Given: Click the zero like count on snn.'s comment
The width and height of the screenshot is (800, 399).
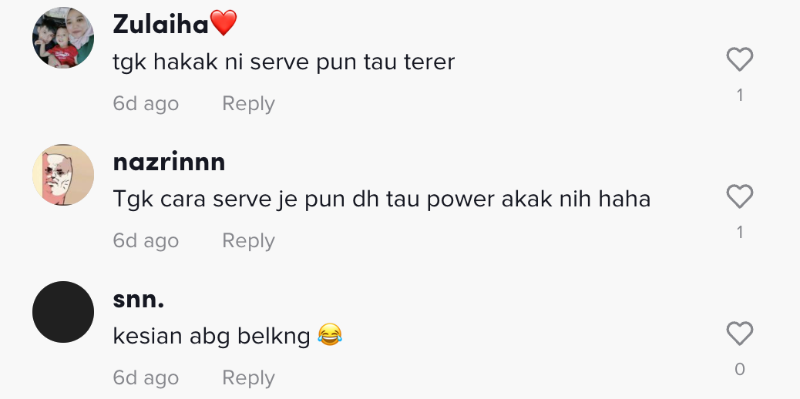Looking at the screenshot, I should [740, 369].
